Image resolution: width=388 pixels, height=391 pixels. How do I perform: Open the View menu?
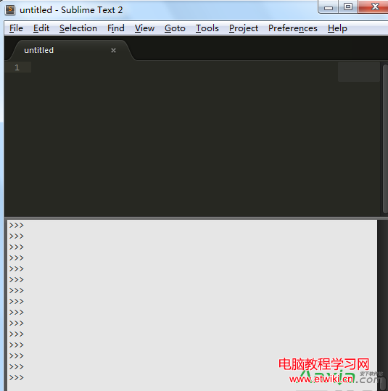pos(144,28)
